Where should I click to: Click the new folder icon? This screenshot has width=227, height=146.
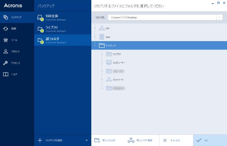coord(97,140)
